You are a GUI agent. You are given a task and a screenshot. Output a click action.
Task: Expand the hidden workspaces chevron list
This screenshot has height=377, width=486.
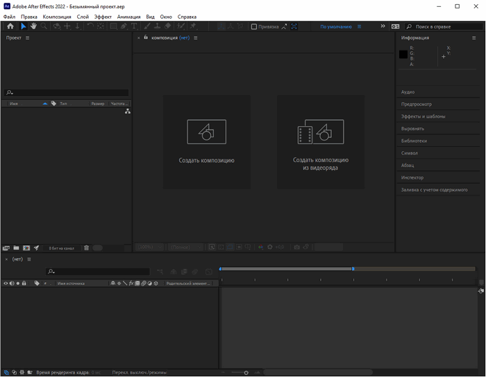[383, 26]
